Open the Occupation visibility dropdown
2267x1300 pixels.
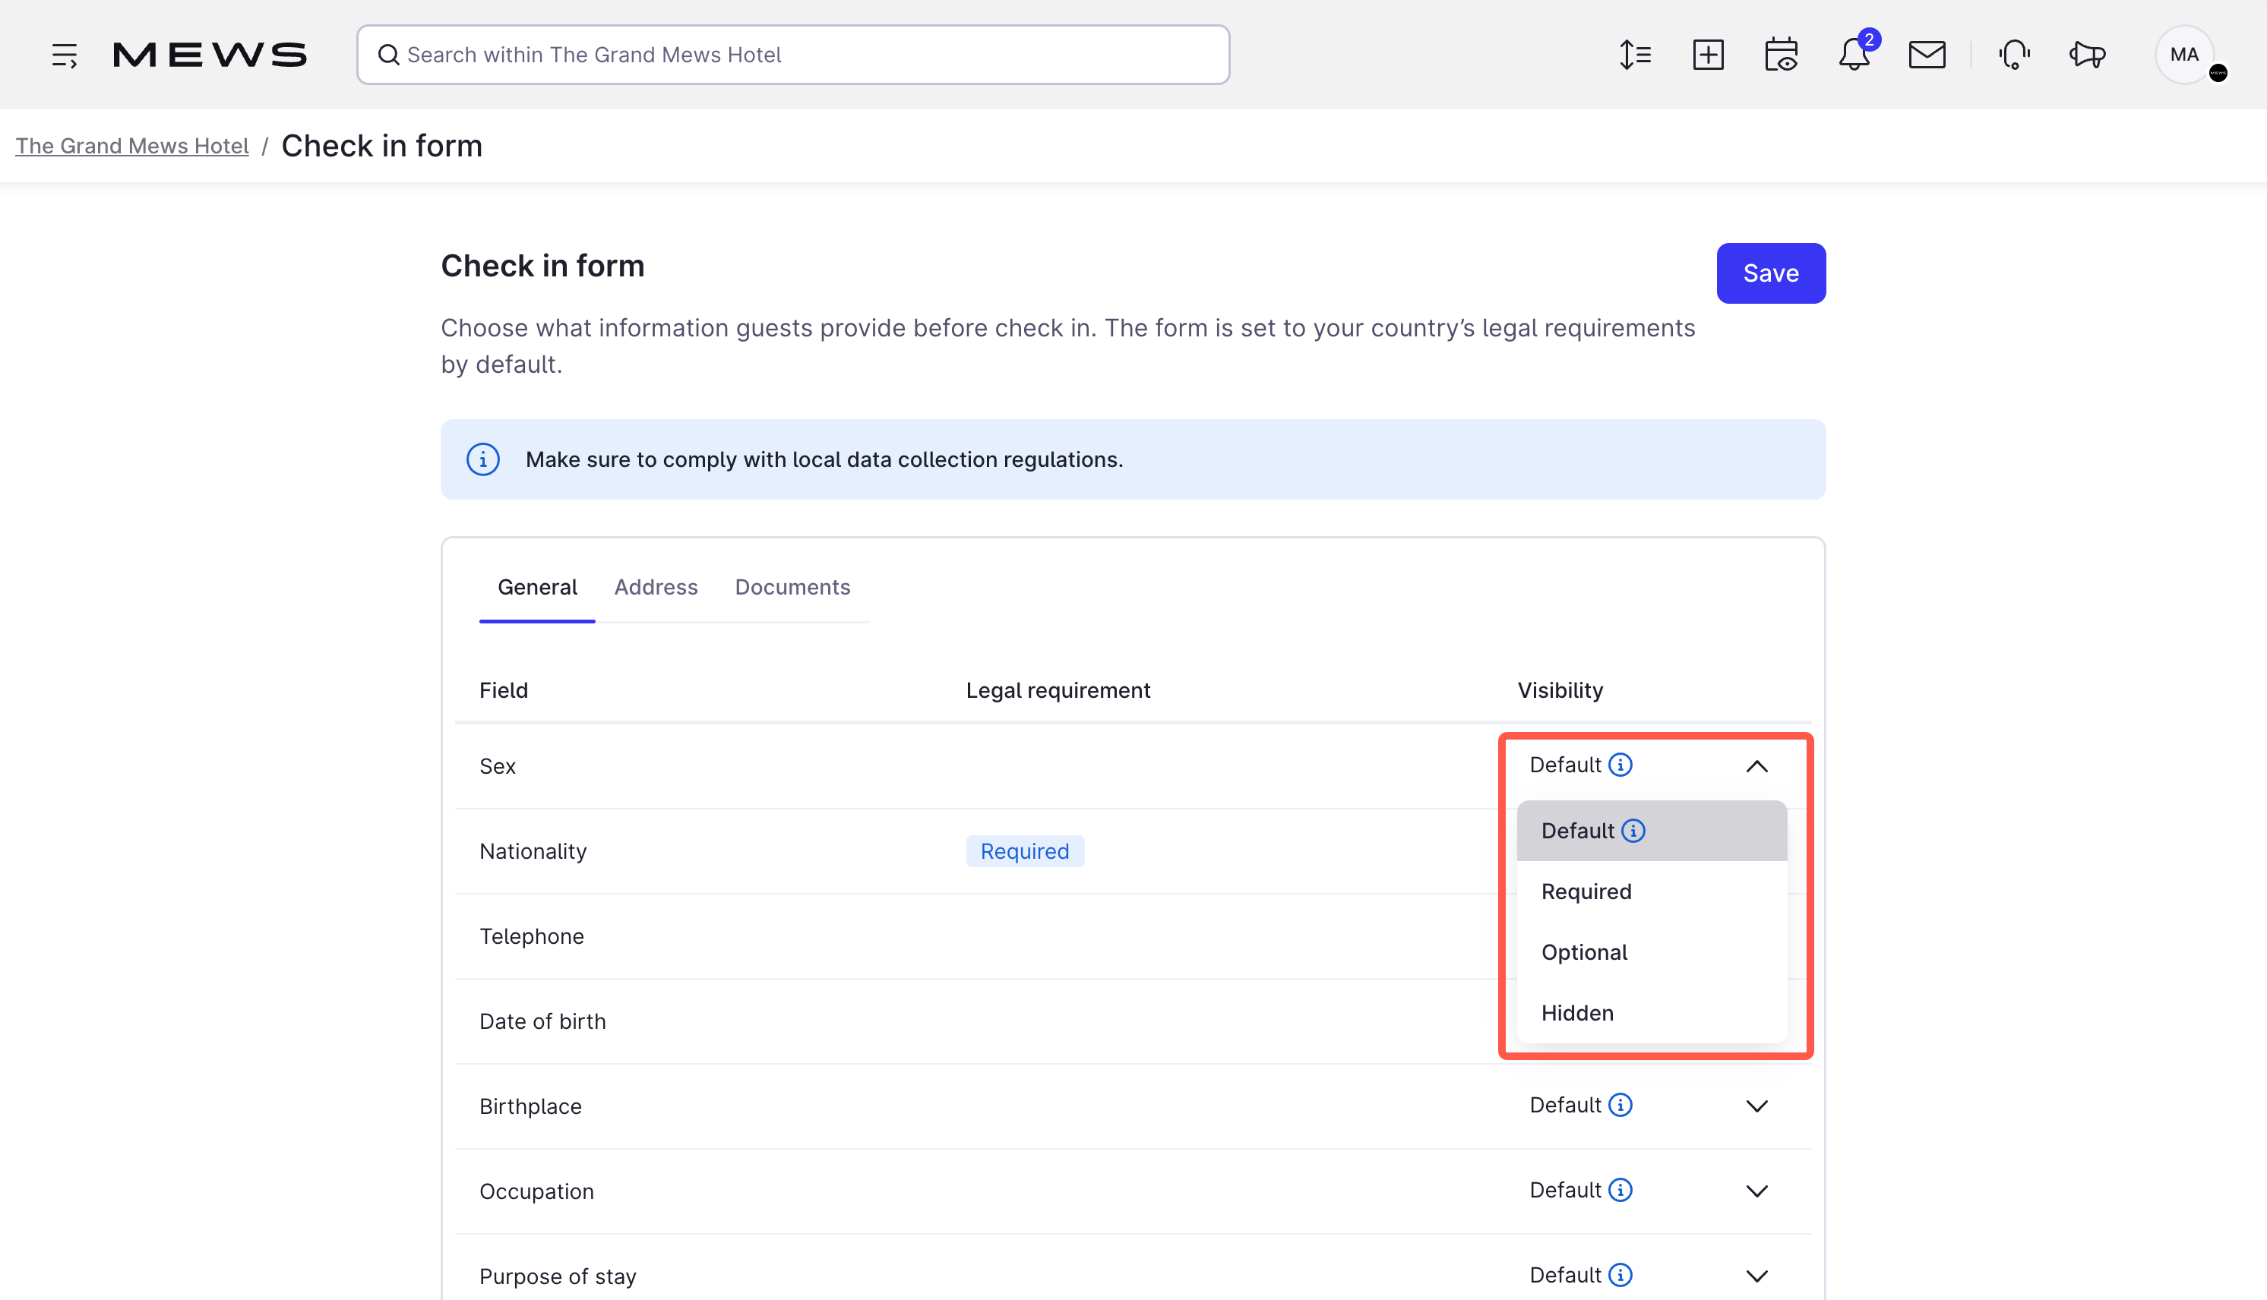[1757, 1190]
